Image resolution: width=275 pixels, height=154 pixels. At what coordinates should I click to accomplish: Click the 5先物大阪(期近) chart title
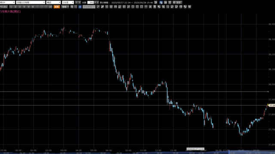coord(10,12)
